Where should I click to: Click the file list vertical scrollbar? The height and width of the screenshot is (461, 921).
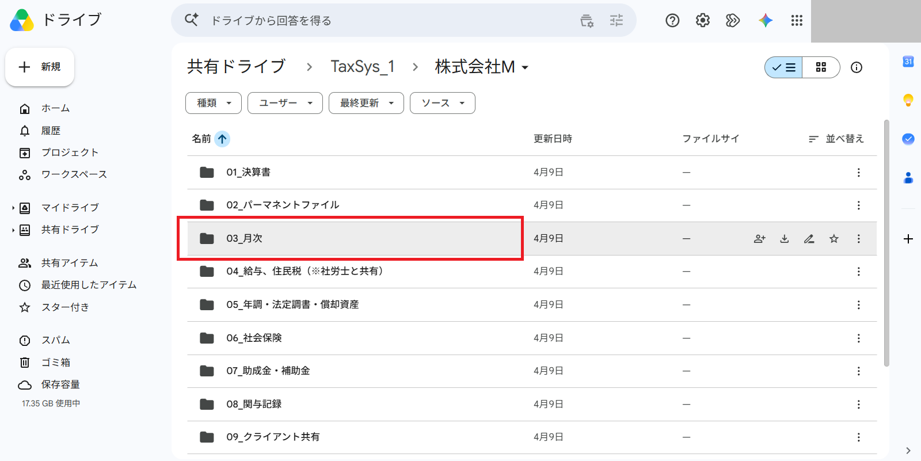(x=886, y=243)
